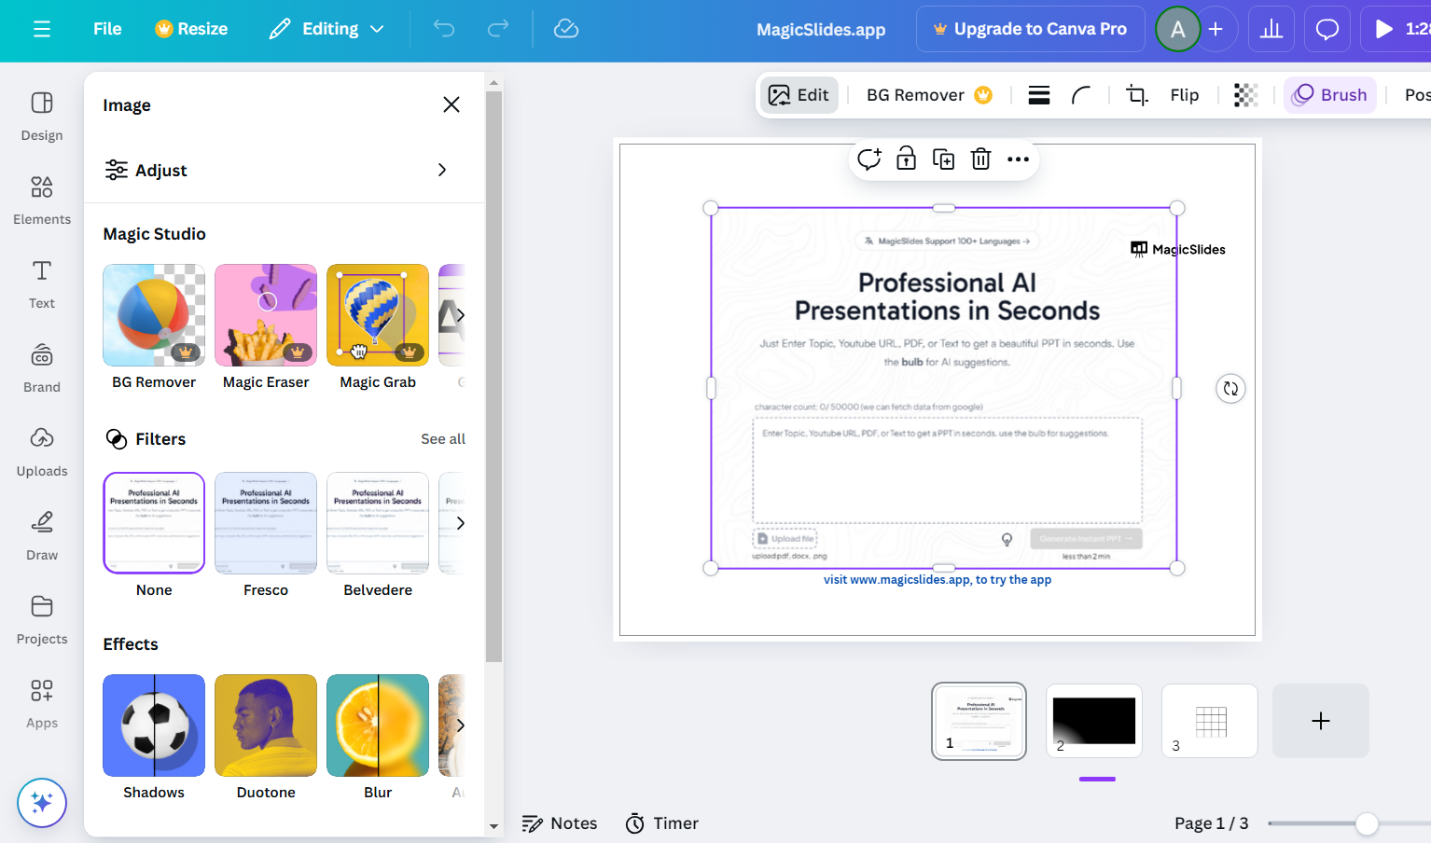Add a new page with plus button
This screenshot has height=843, width=1431.
tap(1321, 721)
